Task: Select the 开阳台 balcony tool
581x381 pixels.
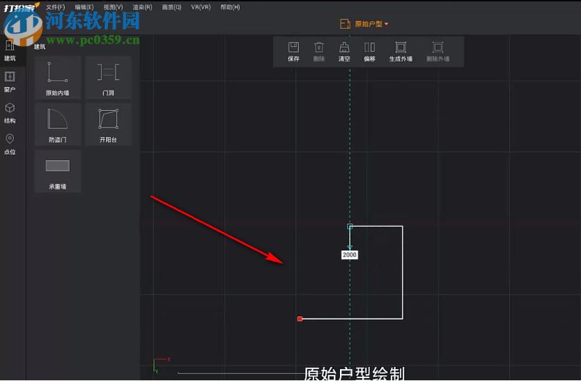Action: point(108,125)
